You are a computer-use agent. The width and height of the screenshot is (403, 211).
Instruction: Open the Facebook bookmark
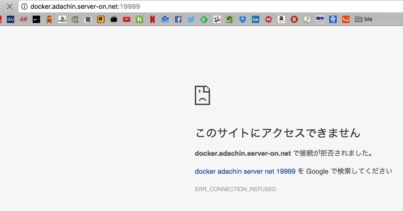pos(178,19)
